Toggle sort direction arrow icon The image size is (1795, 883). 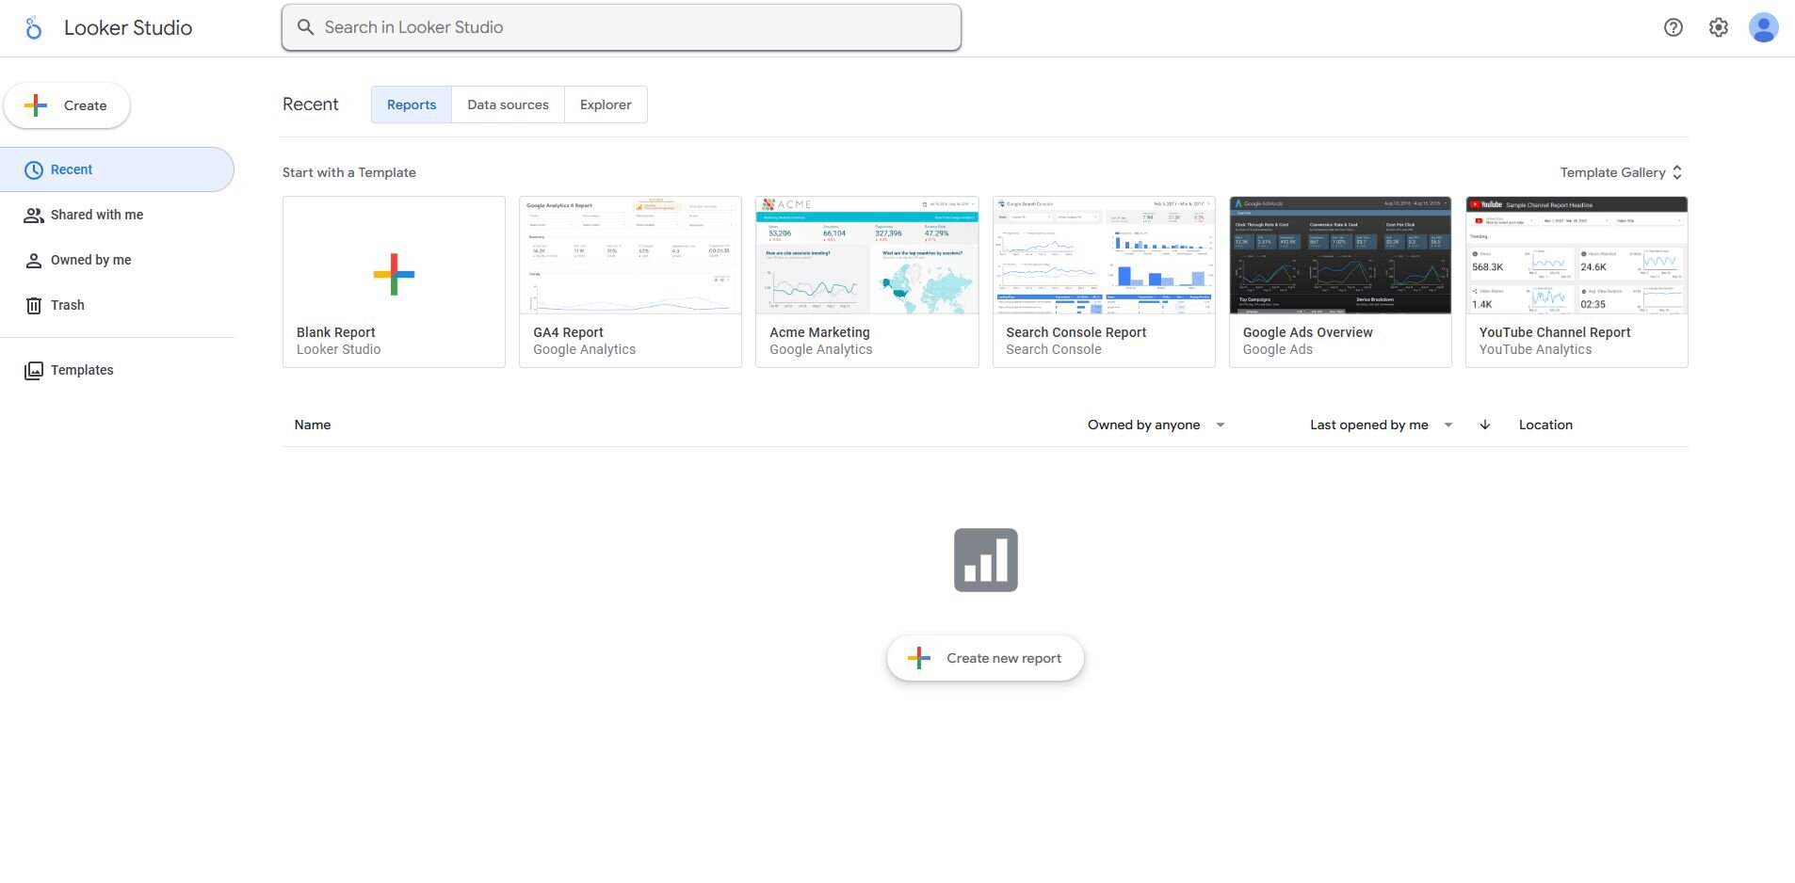(x=1484, y=425)
